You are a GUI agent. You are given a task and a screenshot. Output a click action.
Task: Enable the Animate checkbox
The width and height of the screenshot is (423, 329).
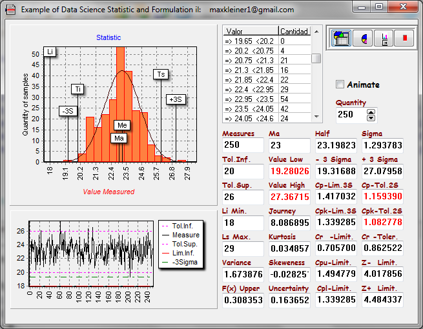[340, 85]
